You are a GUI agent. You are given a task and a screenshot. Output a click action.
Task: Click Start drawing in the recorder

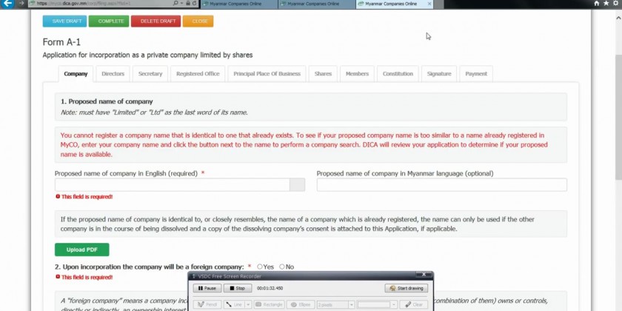407,288
